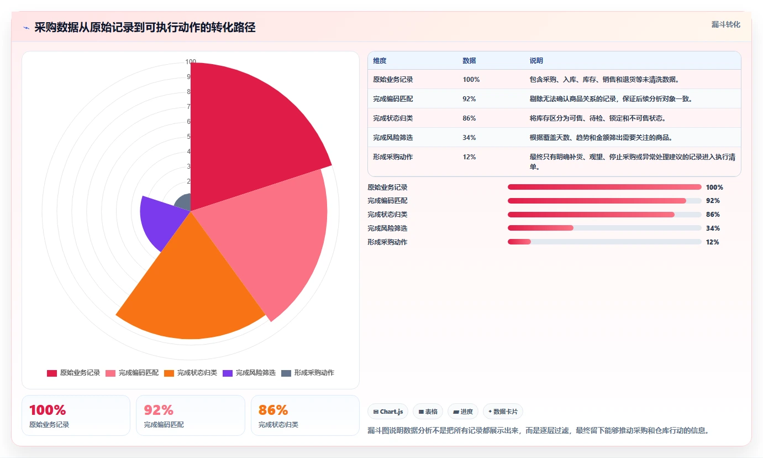Click the 100 tick label on the chart axis
Image resolution: width=763 pixels, height=458 pixels.
pos(191,62)
